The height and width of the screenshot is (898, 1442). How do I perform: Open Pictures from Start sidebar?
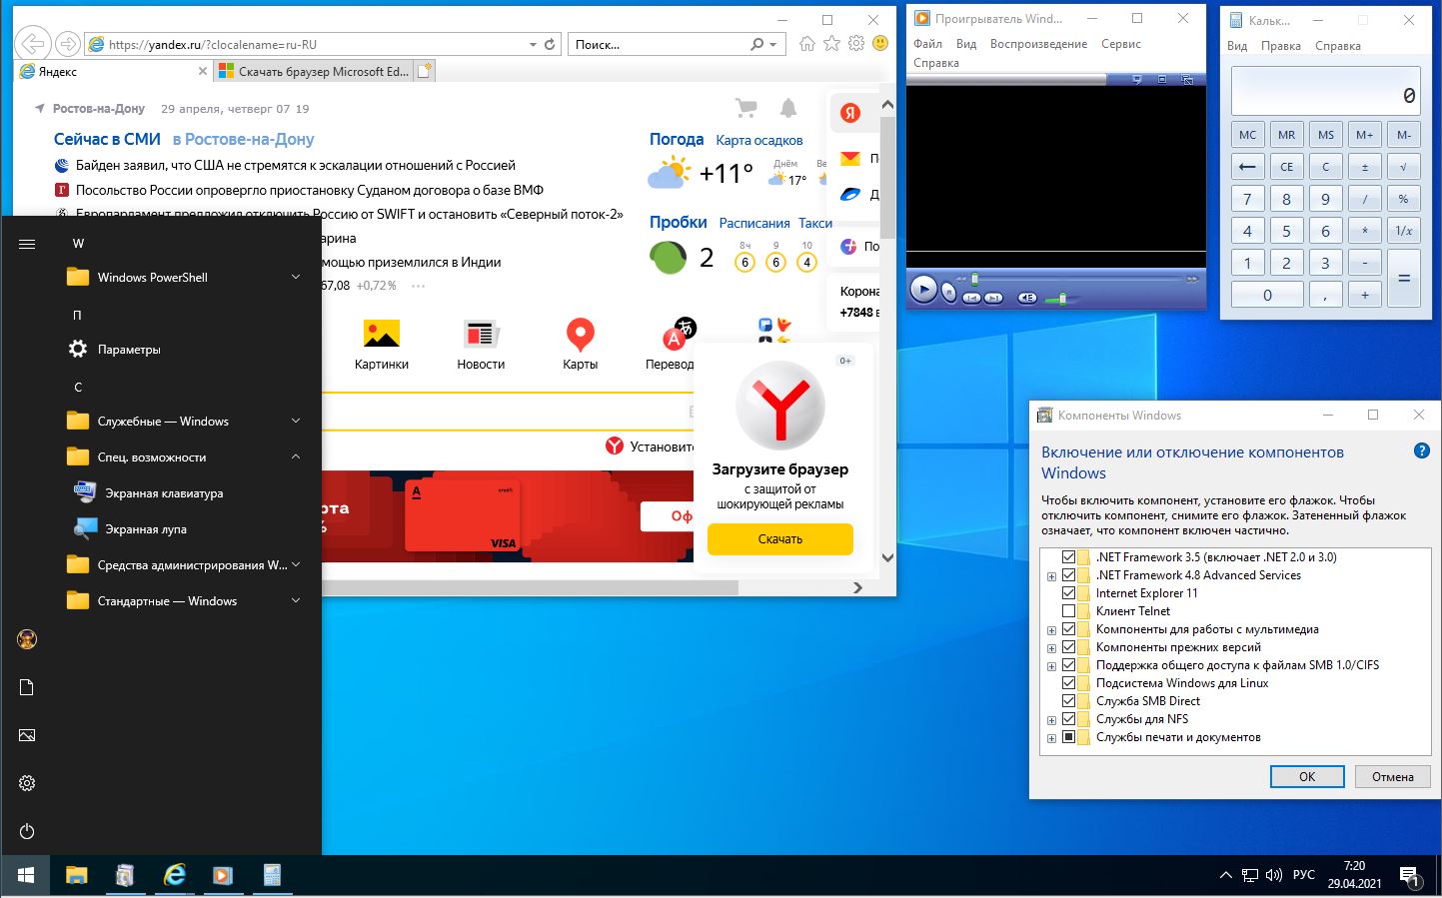pos(27,735)
